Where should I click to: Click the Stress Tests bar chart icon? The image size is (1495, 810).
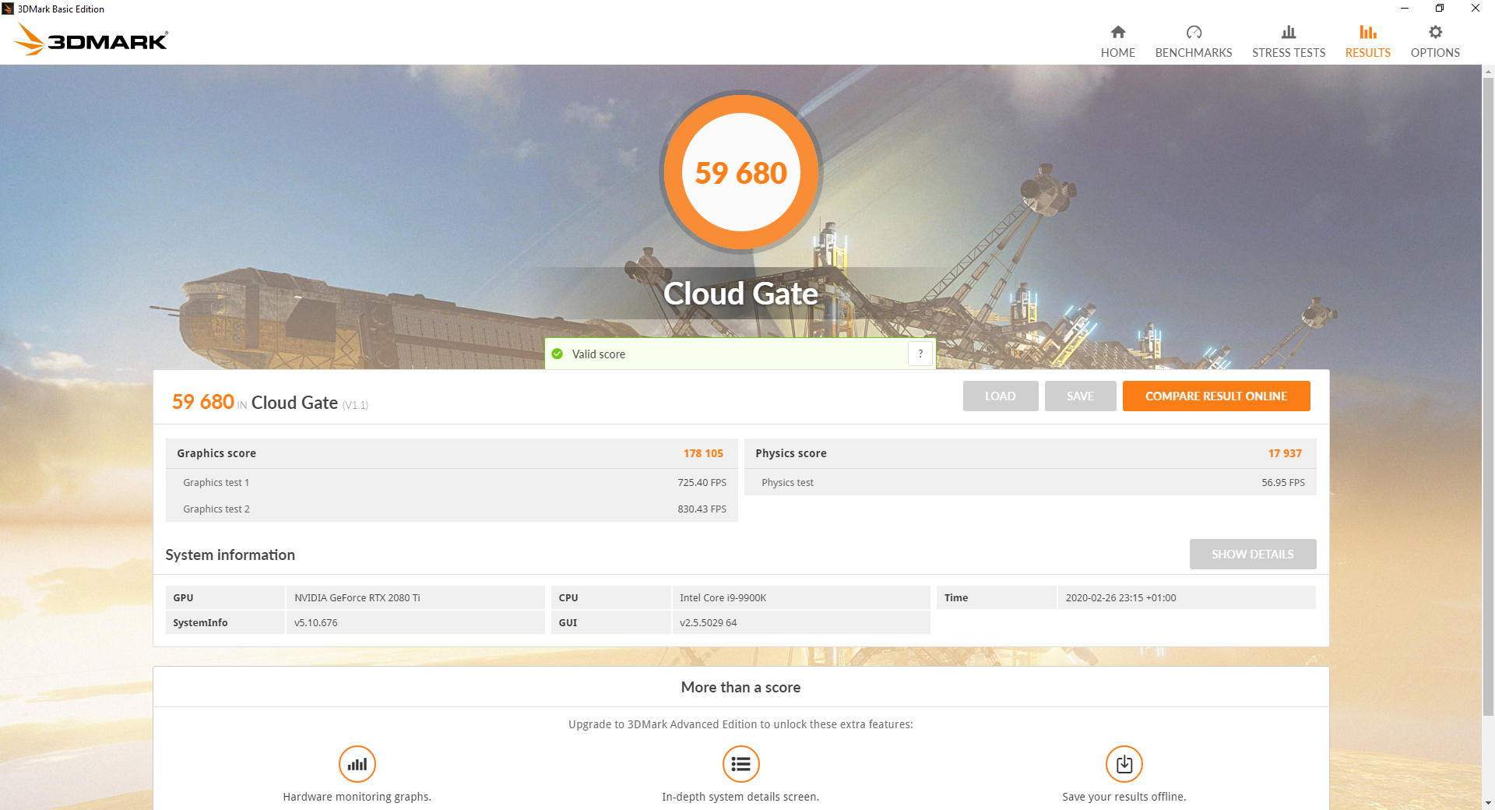click(x=1289, y=32)
